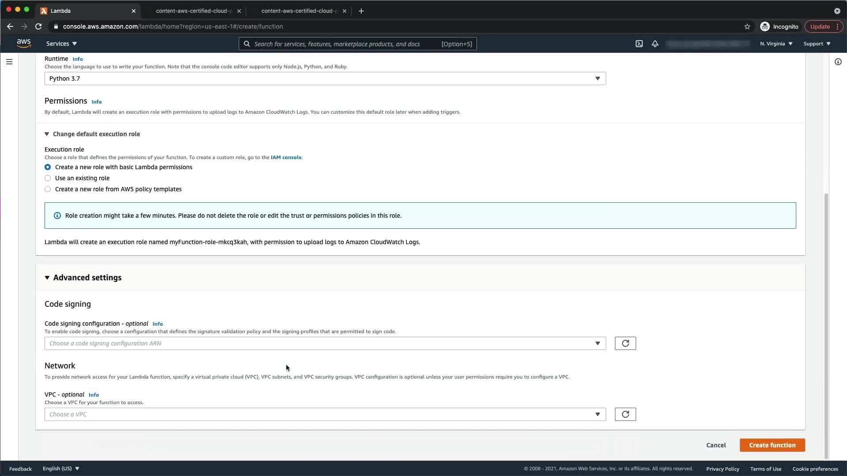Open the notifications bell icon
This screenshot has width=847, height=476.
pos(655,44)
